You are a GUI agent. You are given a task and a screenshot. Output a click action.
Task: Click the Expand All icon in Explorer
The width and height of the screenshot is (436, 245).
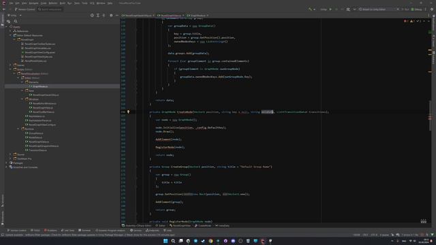(x=98, y=15)
